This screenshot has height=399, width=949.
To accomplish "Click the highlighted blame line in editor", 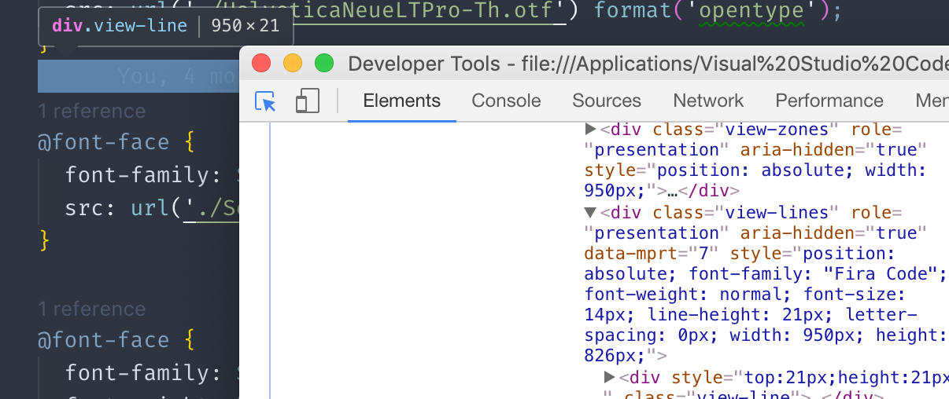I will 138,76.
